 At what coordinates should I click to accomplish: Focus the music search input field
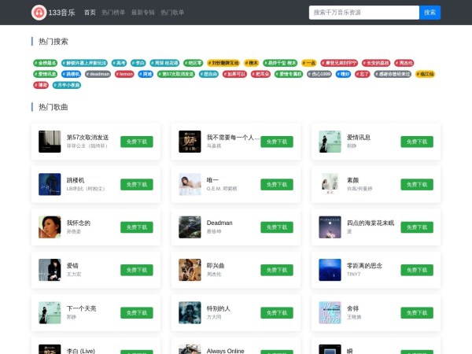coord(363,13)
